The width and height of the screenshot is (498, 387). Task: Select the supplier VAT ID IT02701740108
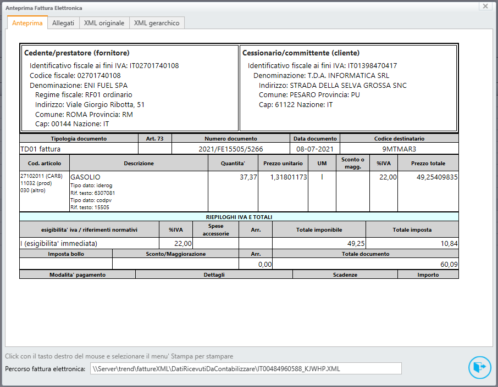(154, 66)
